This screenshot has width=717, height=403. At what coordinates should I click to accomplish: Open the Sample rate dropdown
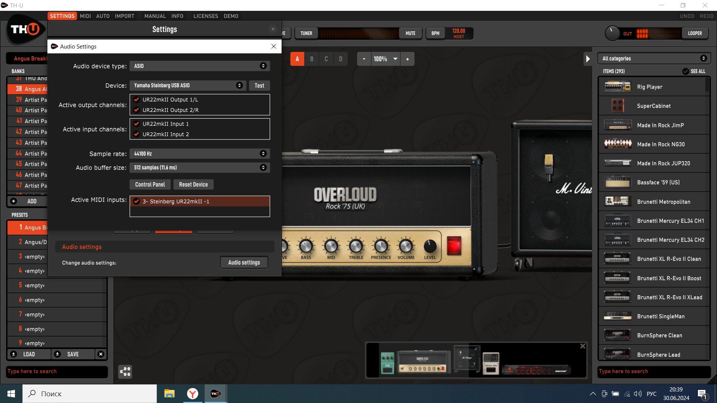coord(200,154)
